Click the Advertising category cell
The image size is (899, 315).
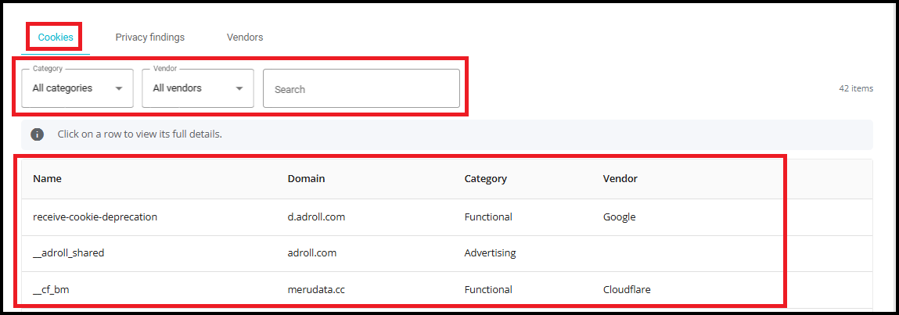tap(491, 253)
